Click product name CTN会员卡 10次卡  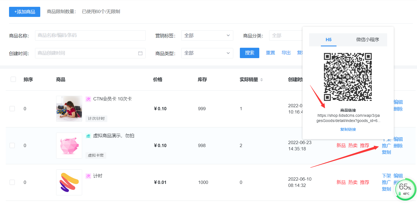113,99
